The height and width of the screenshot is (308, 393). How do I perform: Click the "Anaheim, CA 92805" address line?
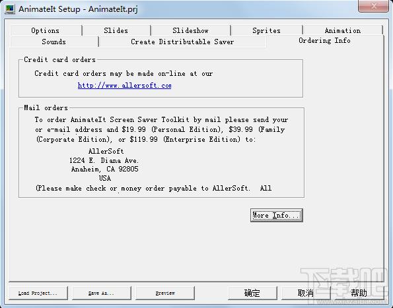tap(105, 169)
